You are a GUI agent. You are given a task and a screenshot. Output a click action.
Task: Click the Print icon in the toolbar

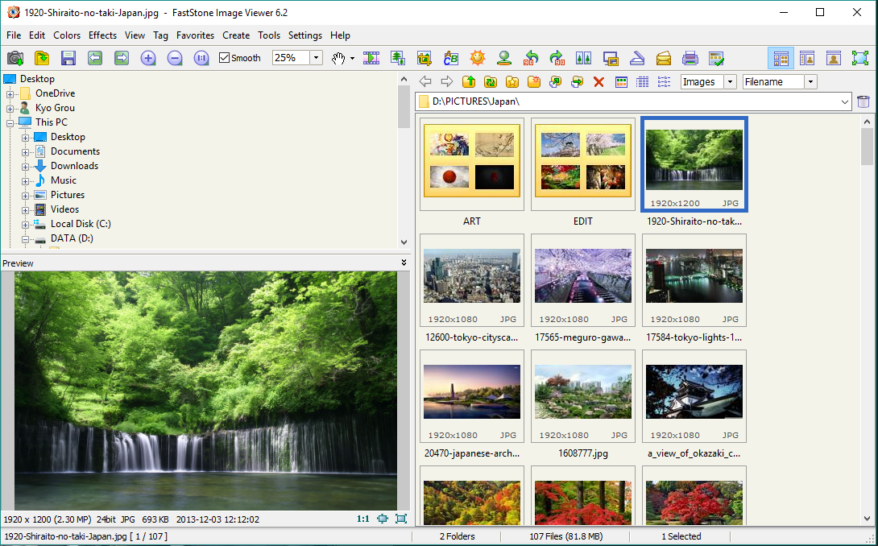pos(690,58)
